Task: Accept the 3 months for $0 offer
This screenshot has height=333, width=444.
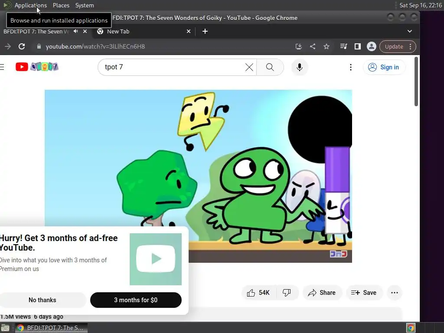Action: coord(136,300)
